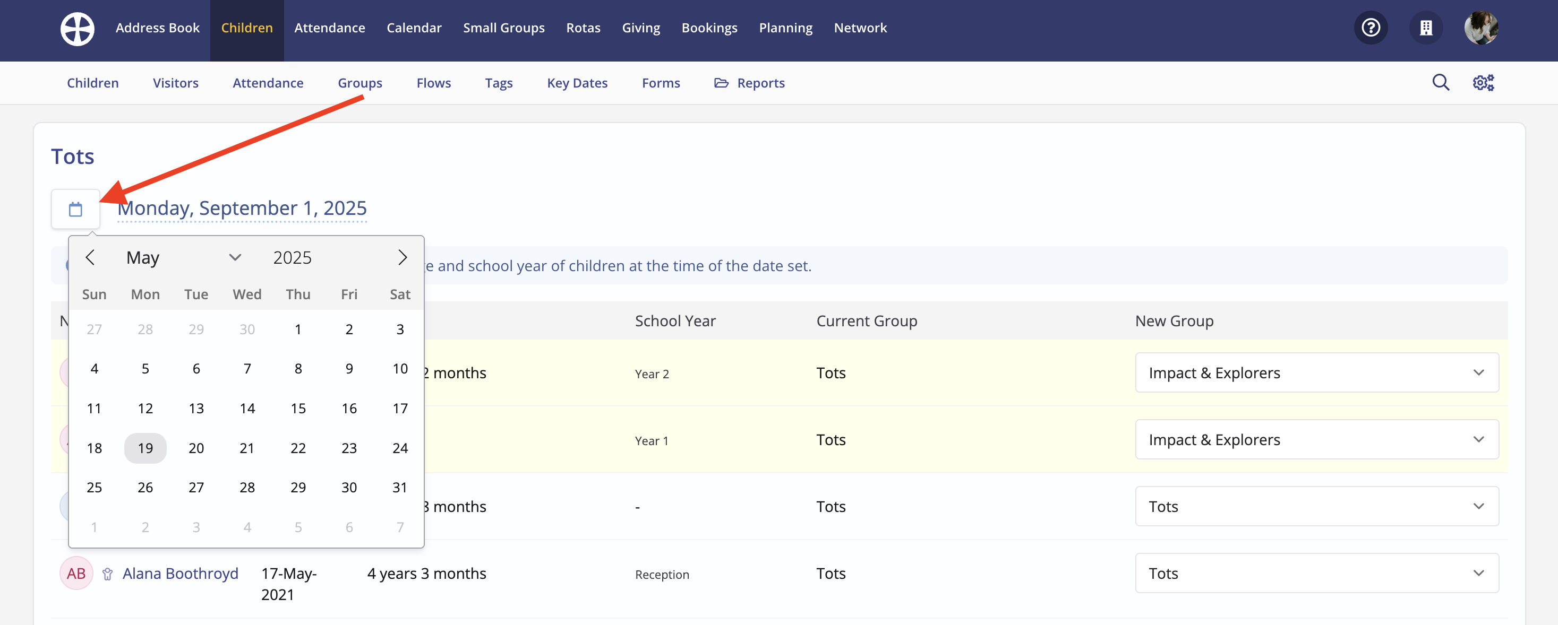Click the building organization icon
Screen dimensions: 1558x625
click(x=1426, y=28)
